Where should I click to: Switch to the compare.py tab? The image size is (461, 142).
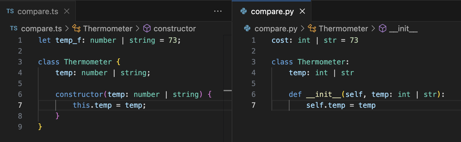[272, 11]
